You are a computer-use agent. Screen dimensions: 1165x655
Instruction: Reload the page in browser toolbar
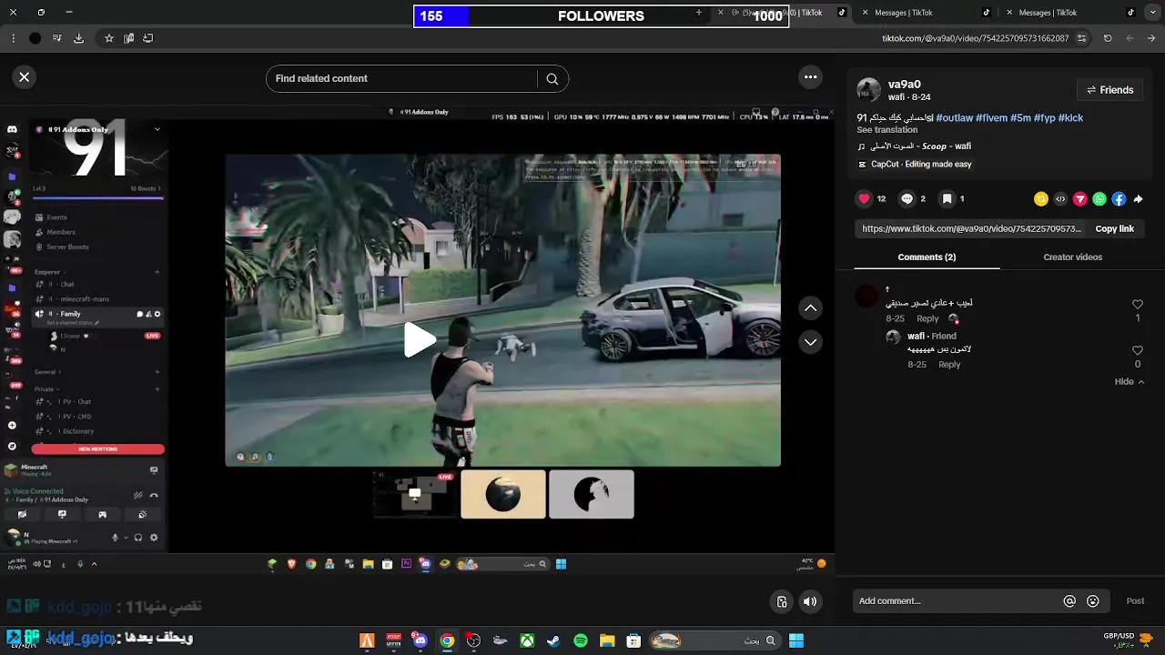click(1108, 38)
